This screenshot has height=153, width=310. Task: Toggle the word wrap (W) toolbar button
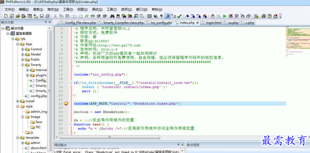tap(156, 16)
